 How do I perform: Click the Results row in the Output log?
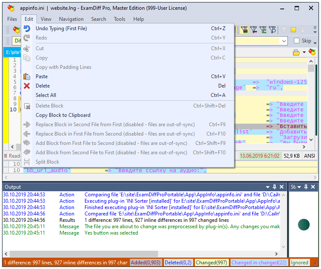141,220
